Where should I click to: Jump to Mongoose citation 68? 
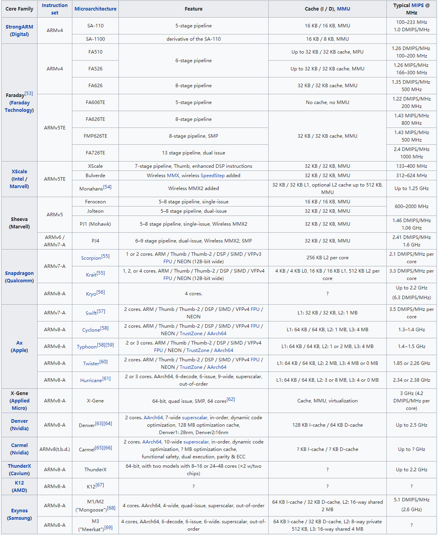tap(111, 508)
